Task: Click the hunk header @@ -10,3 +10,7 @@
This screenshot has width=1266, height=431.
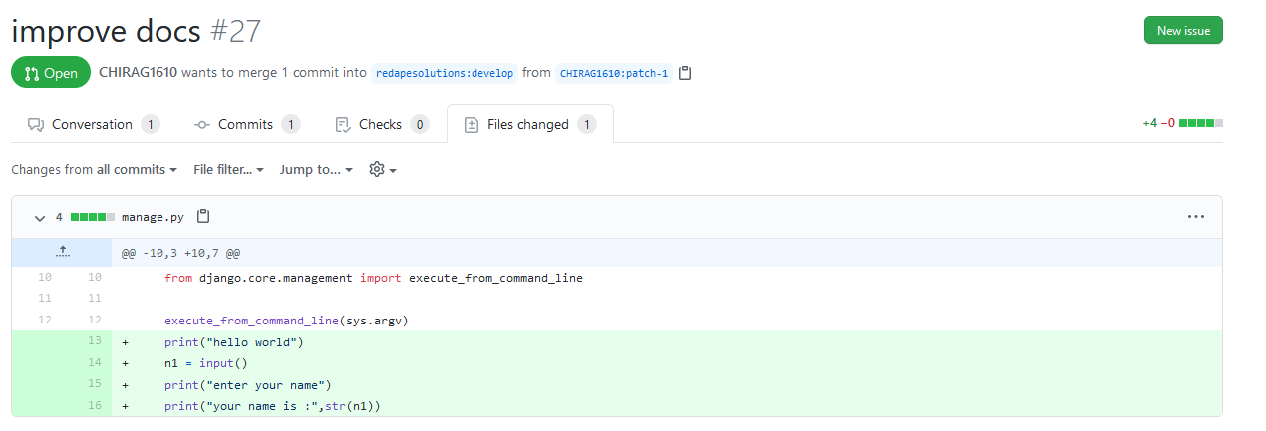Action: pyautogui.click(x=180, y=253)
